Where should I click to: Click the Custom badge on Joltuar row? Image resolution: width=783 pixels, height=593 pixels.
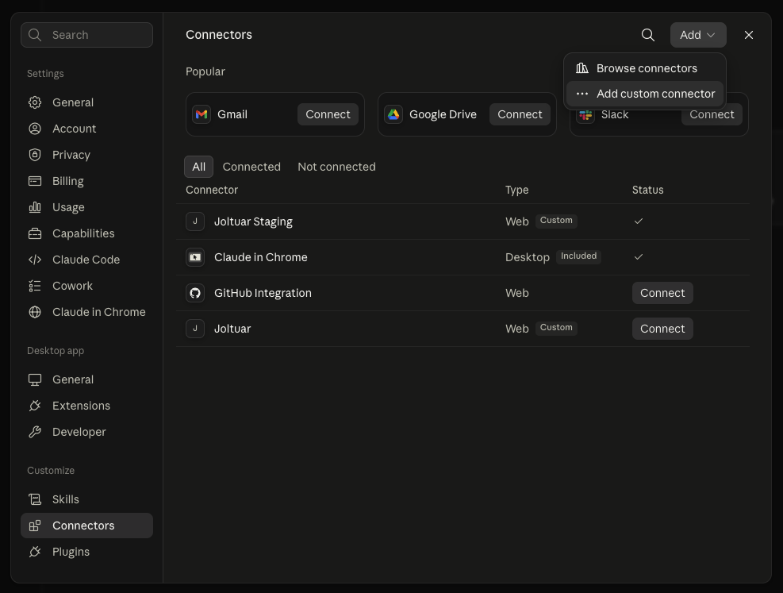click(556, 328)
